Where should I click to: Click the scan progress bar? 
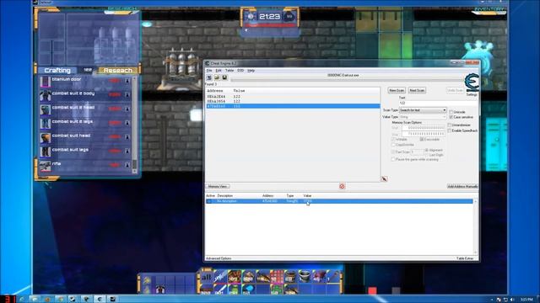[x=347, y=80]
